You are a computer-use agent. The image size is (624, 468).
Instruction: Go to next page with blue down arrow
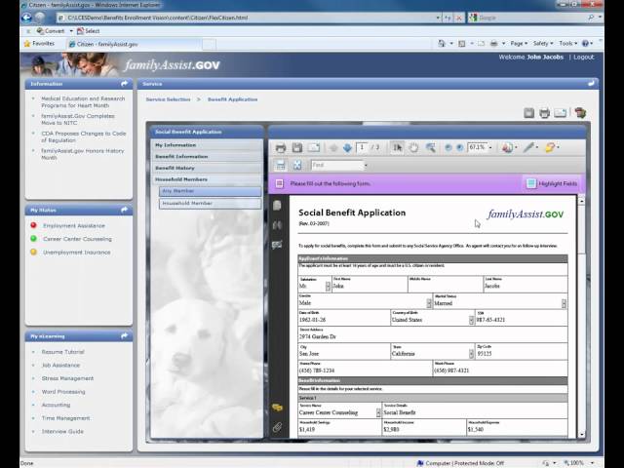pyautogui.click(x=347, y=148)
